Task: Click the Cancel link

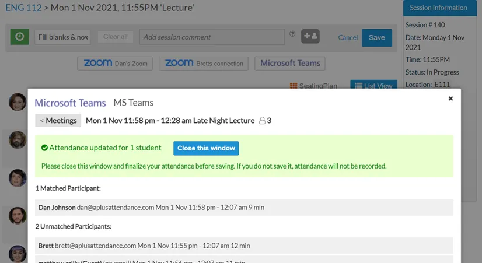Action: click(x=348, y=37)
